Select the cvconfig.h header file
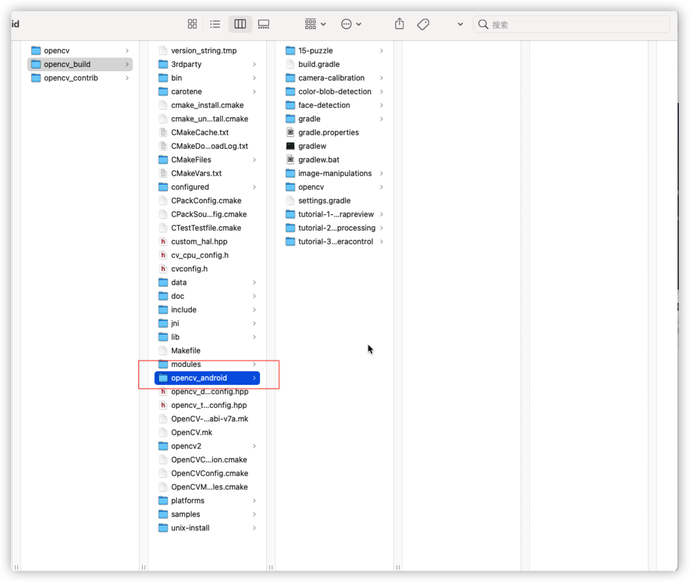Image resolution: width=690 pixels, height=582 pixels. pos(189,269)
